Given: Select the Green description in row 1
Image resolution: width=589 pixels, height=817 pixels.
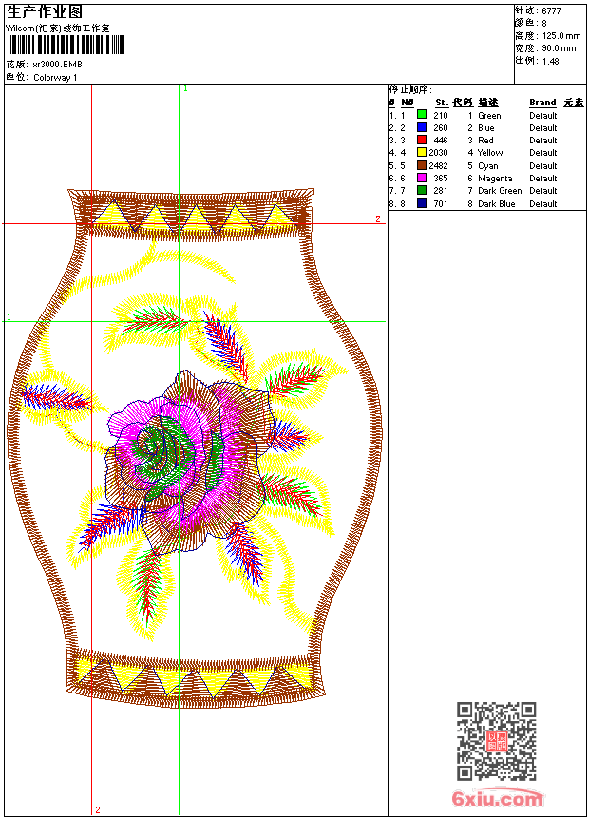Looking at the screenshot, I should [489, 116].
